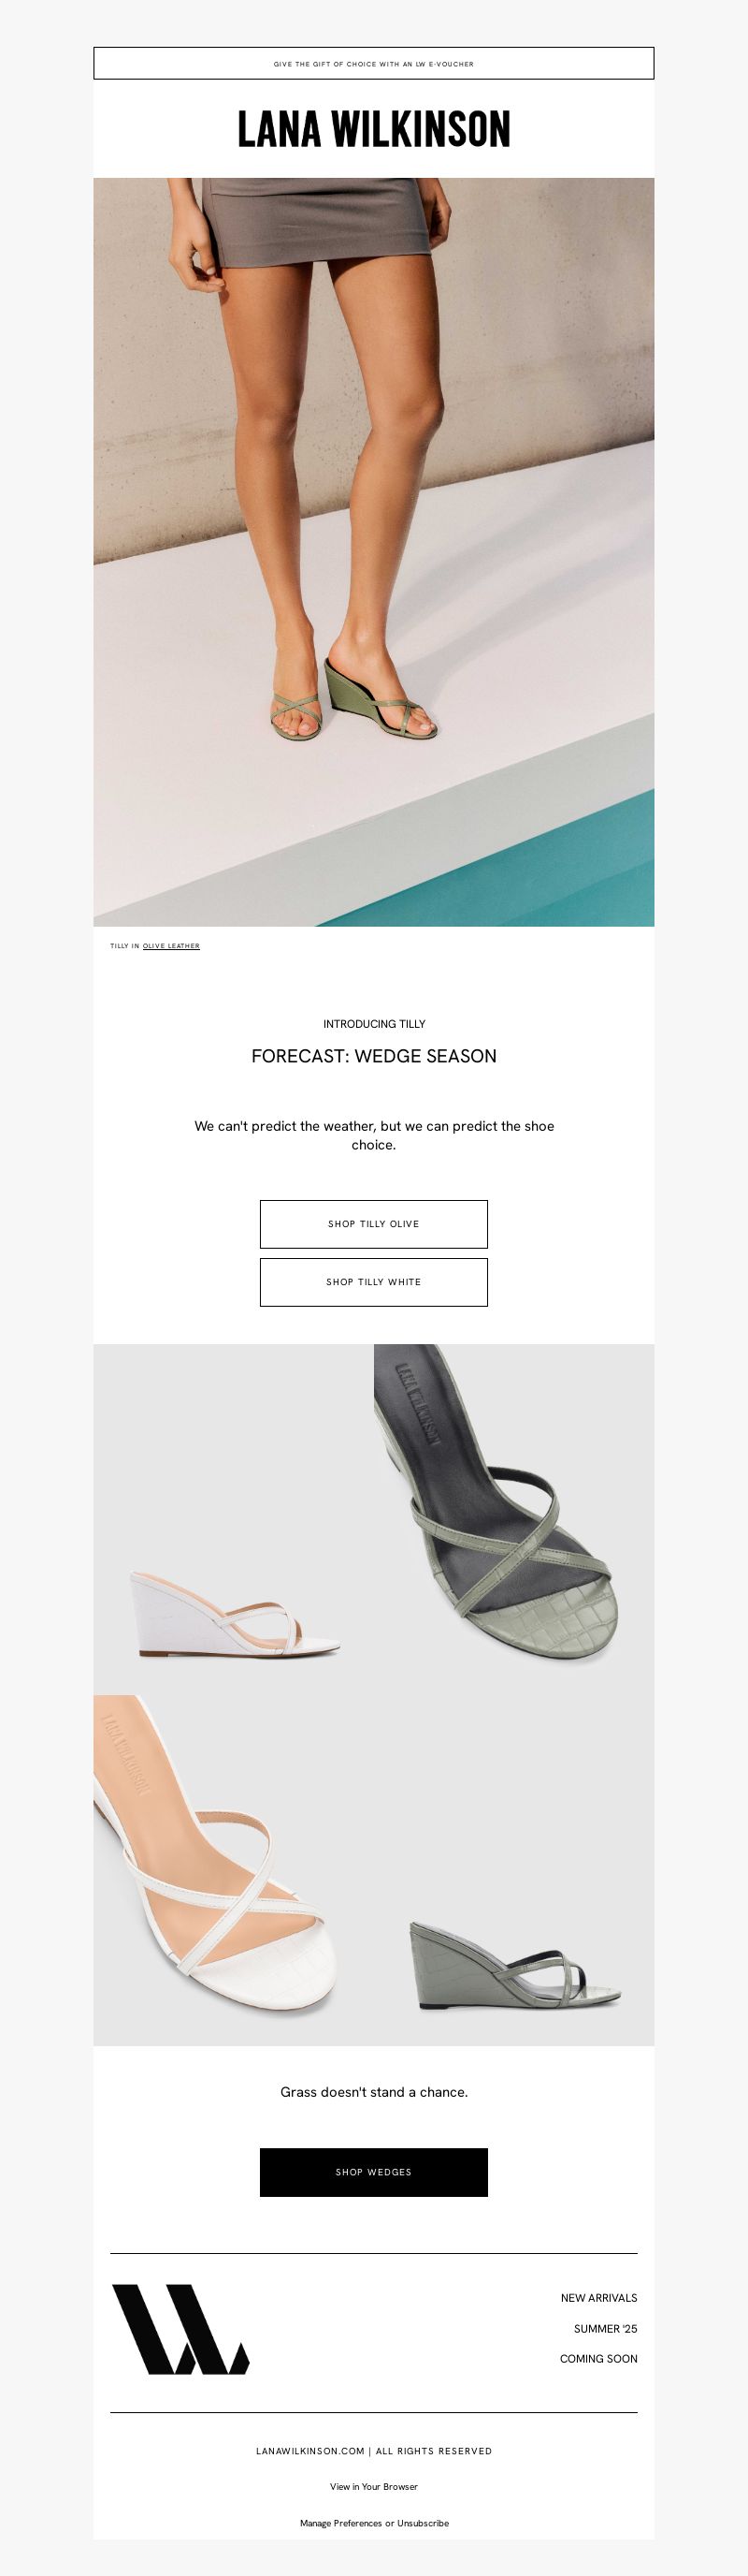Image resolution: width=748 pixels, height=2576 pixels.
Task: Open Coming Soon footer link
Action: [x=598, y=2358]
